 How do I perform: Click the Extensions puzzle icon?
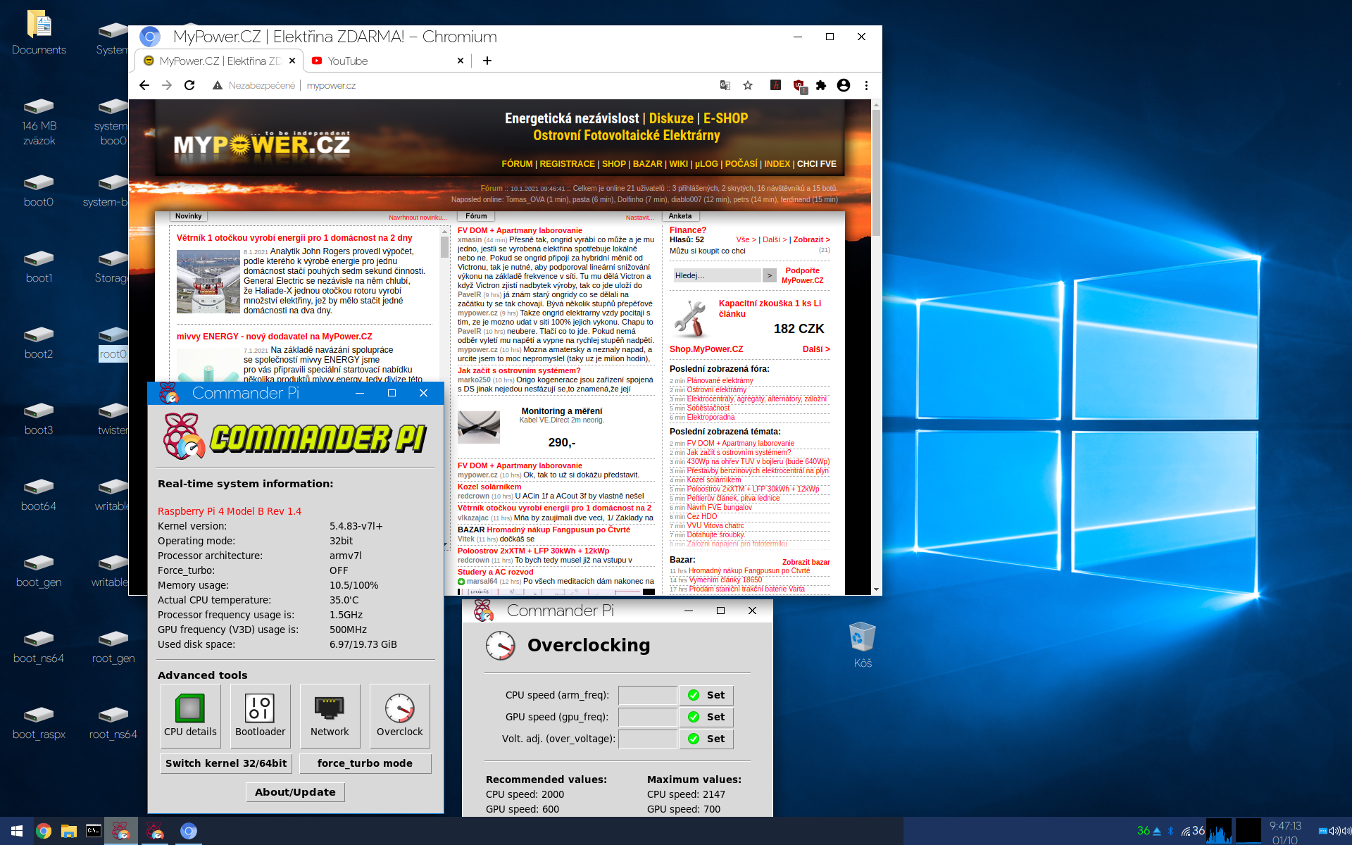pyautogui.click(x=821, y=85)
